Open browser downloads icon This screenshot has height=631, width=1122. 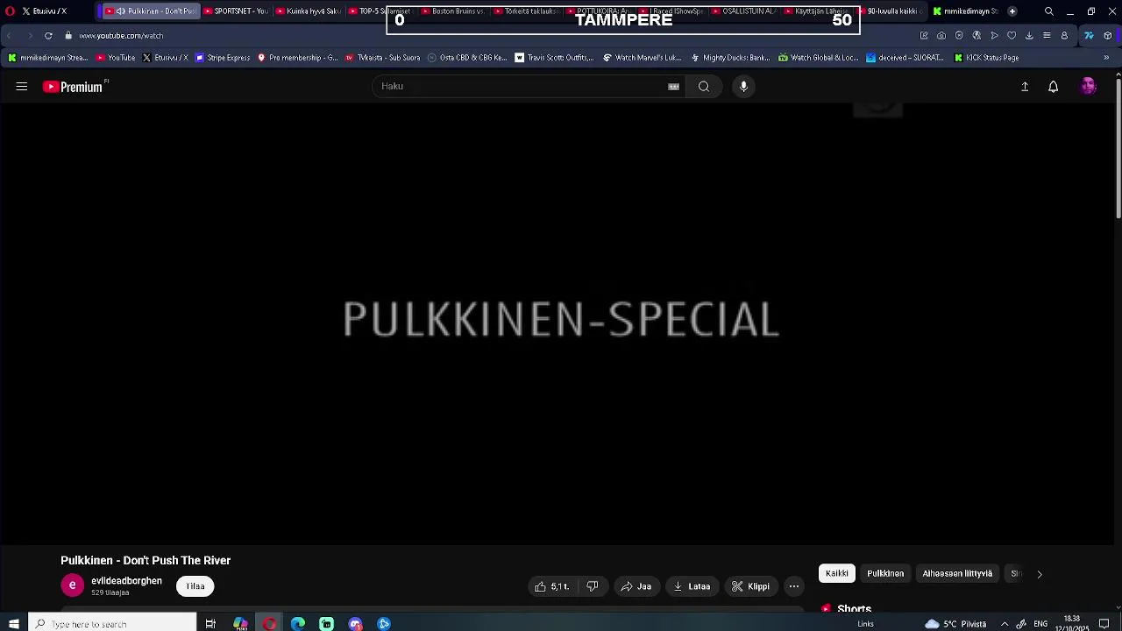click(x=1029, y=36)
